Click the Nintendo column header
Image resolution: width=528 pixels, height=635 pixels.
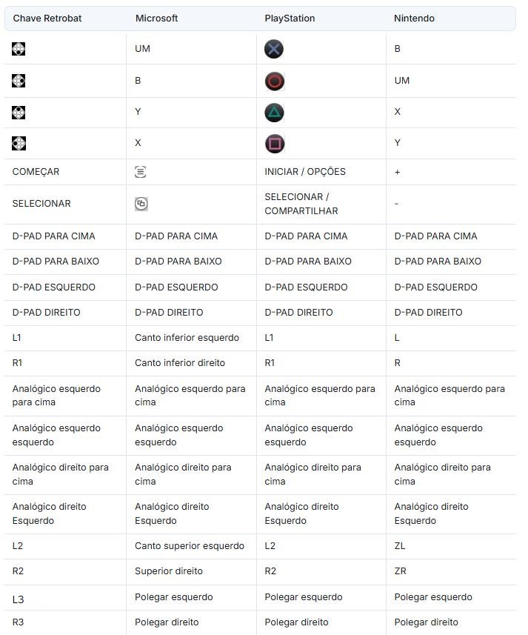point(414,19)
